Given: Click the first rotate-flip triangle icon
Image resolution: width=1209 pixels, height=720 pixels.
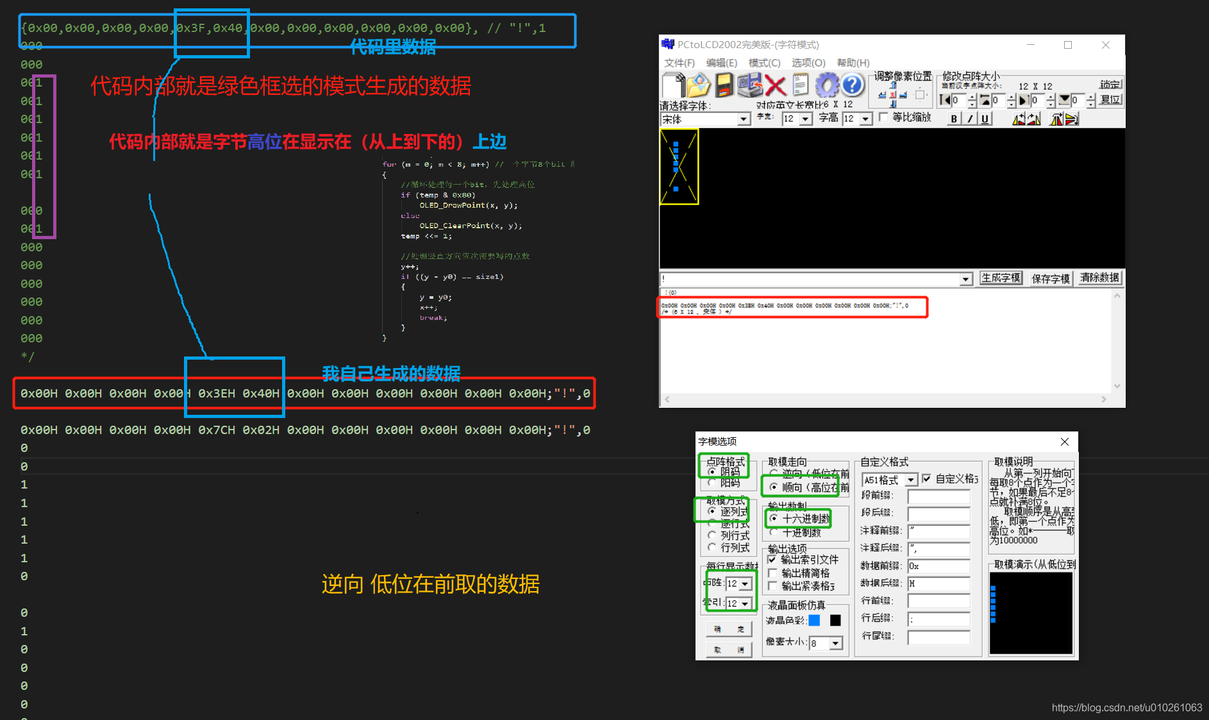Looking at the screenshot, I should pos(1019,119).
